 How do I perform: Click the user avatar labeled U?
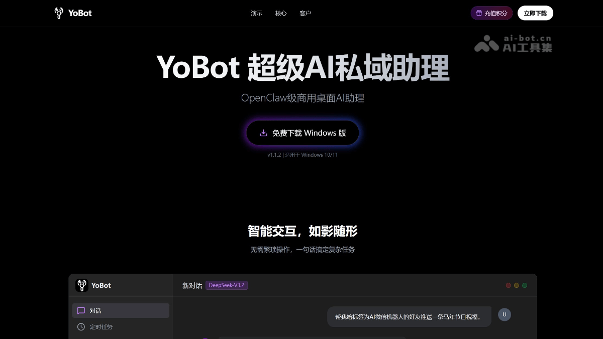504,314
